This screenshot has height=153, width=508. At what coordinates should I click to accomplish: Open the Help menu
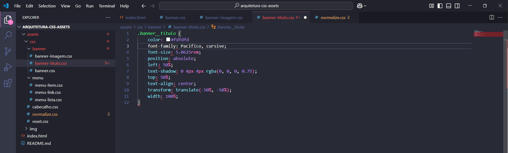124,6
